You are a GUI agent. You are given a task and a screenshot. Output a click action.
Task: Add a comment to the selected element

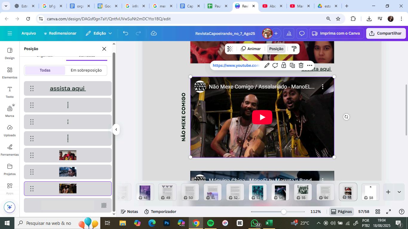tap(275, 65)
